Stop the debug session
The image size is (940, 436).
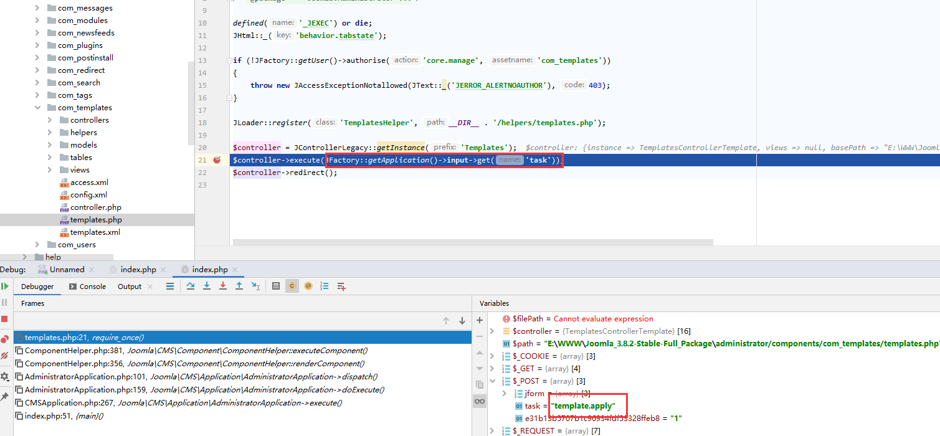click(4, 319)
